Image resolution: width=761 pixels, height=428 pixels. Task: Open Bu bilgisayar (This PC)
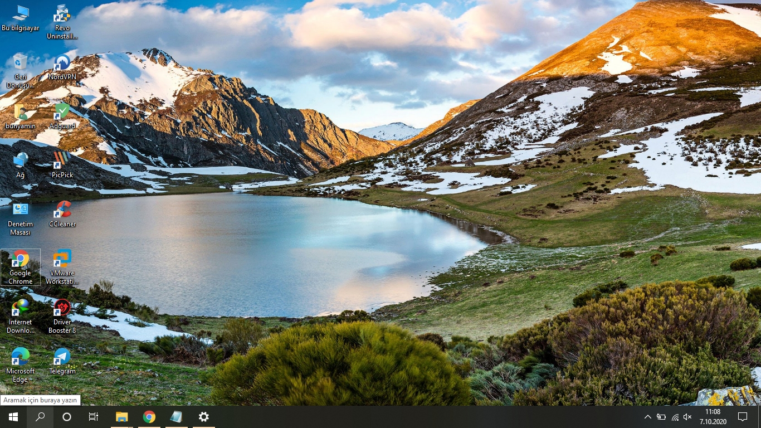pos(21,13)
